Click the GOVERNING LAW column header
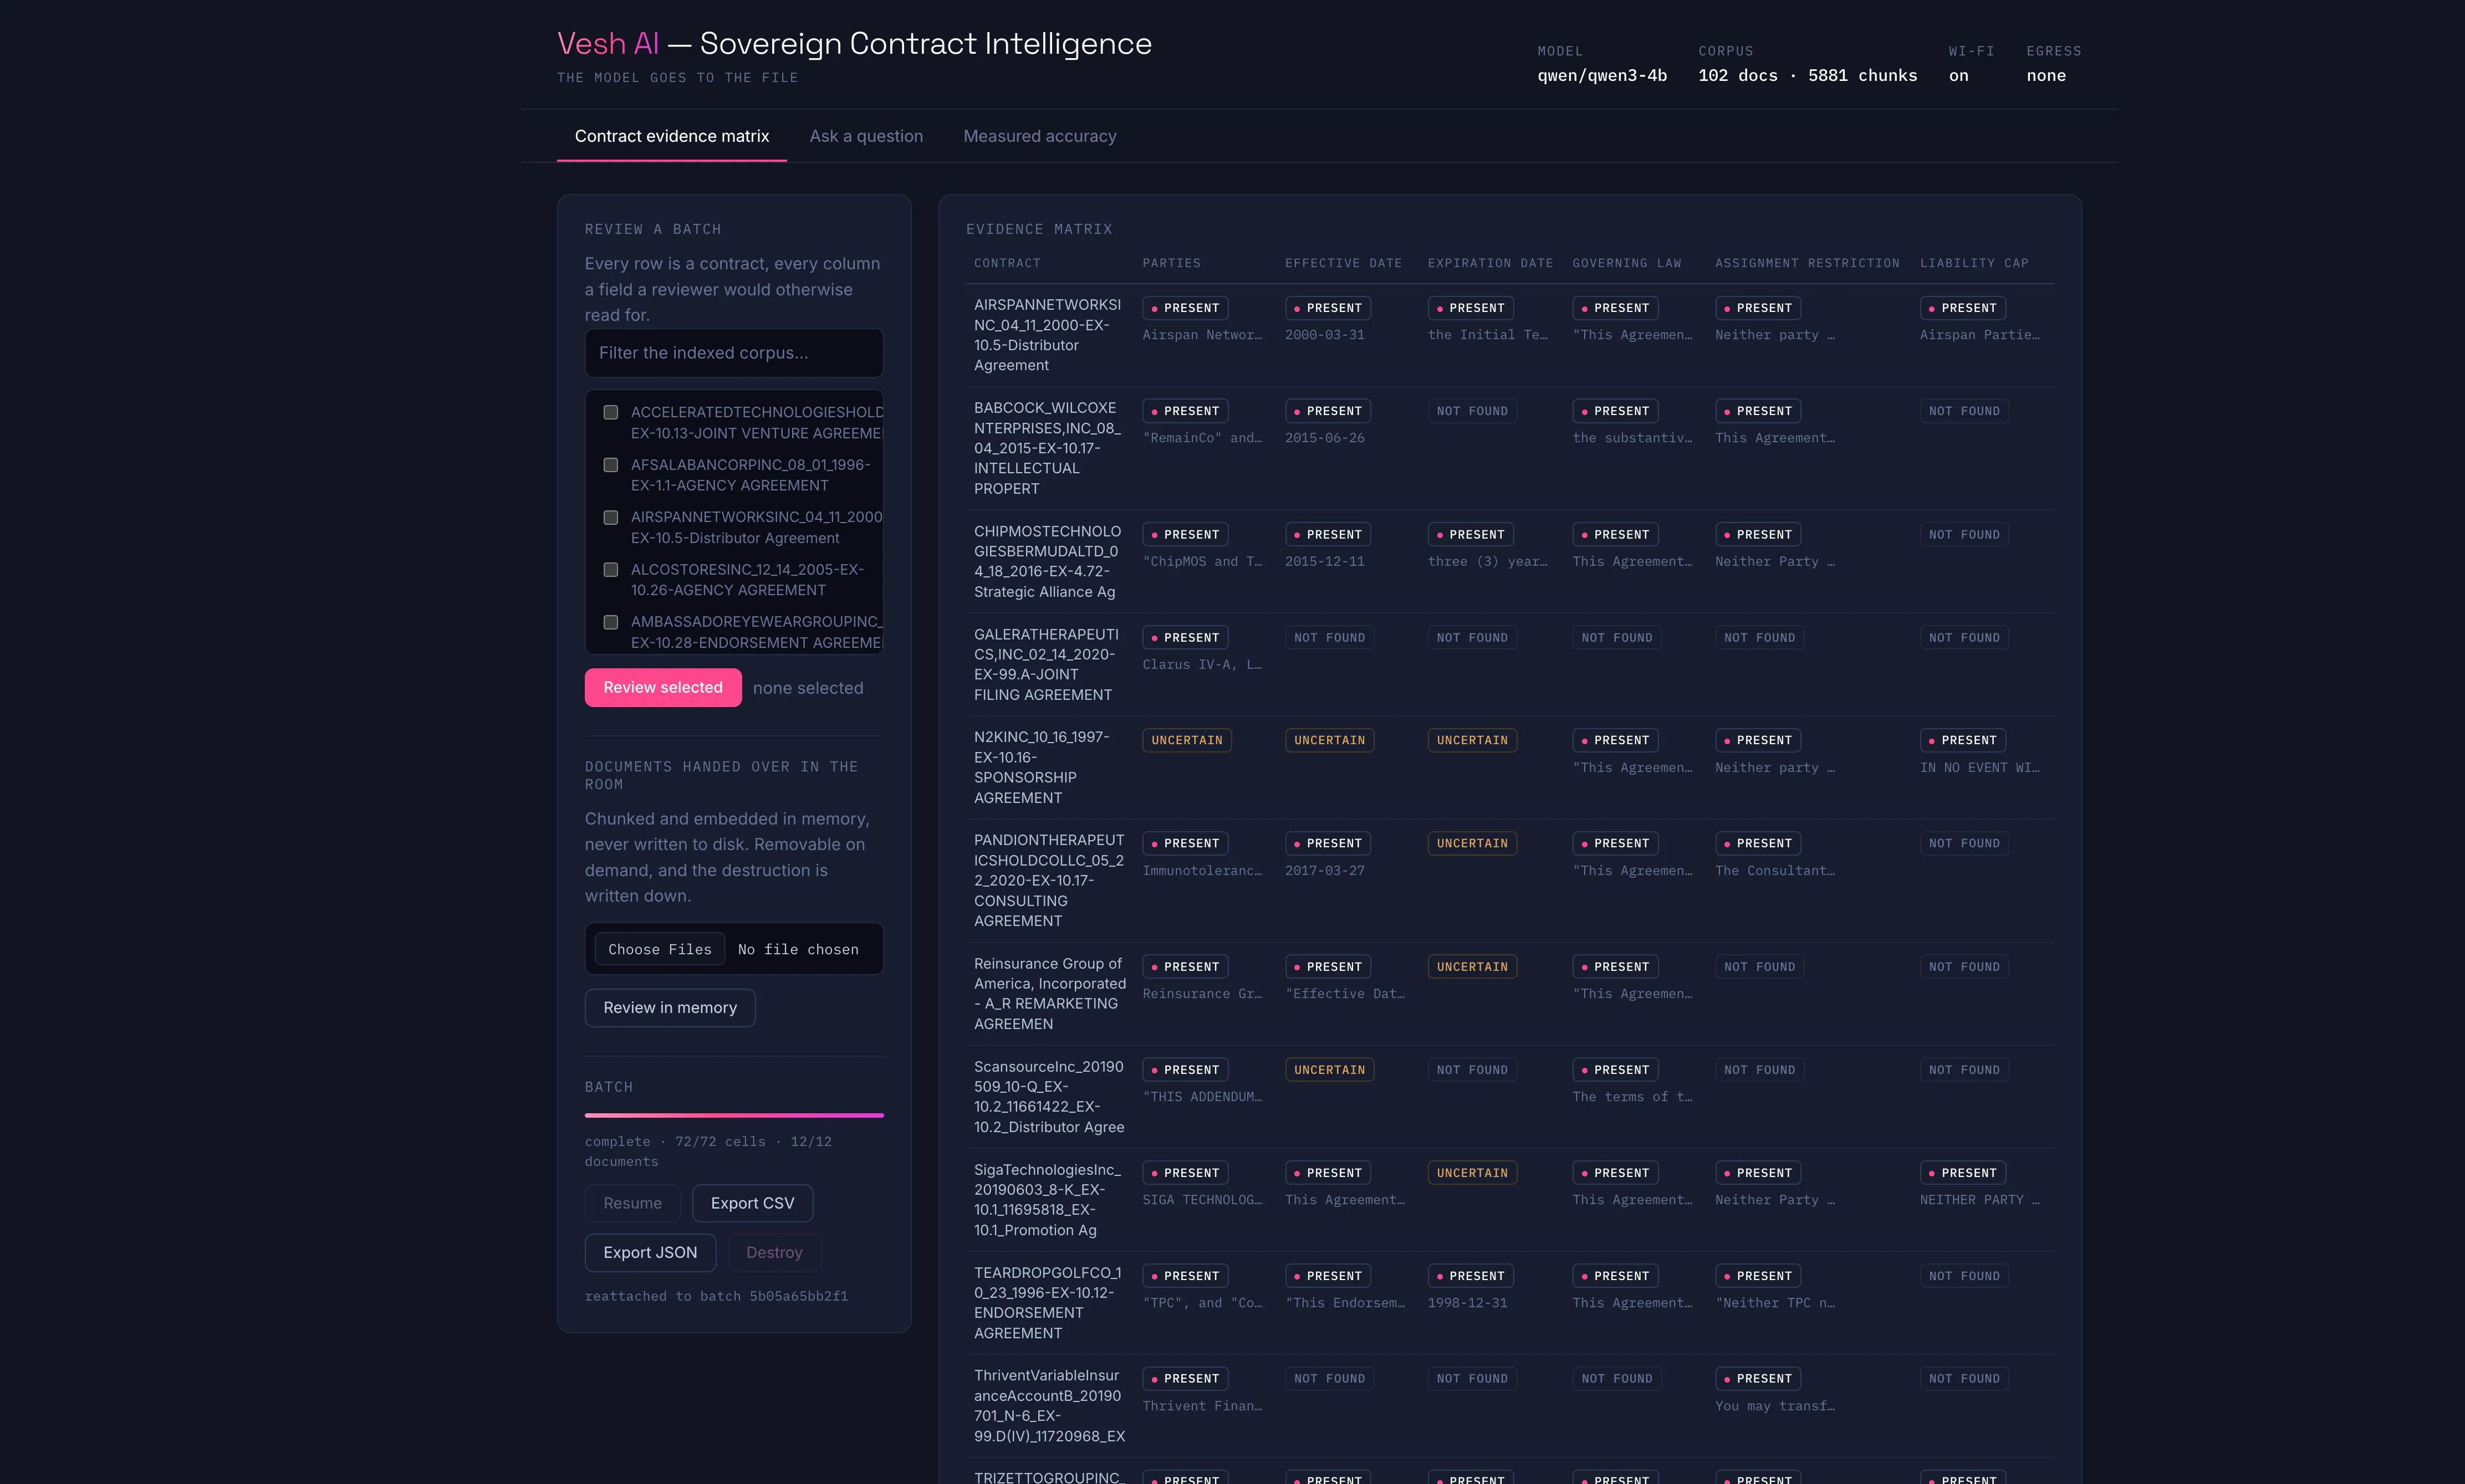Image resolution: width=2465 pixels, height=1484 pixels. 1626,263
